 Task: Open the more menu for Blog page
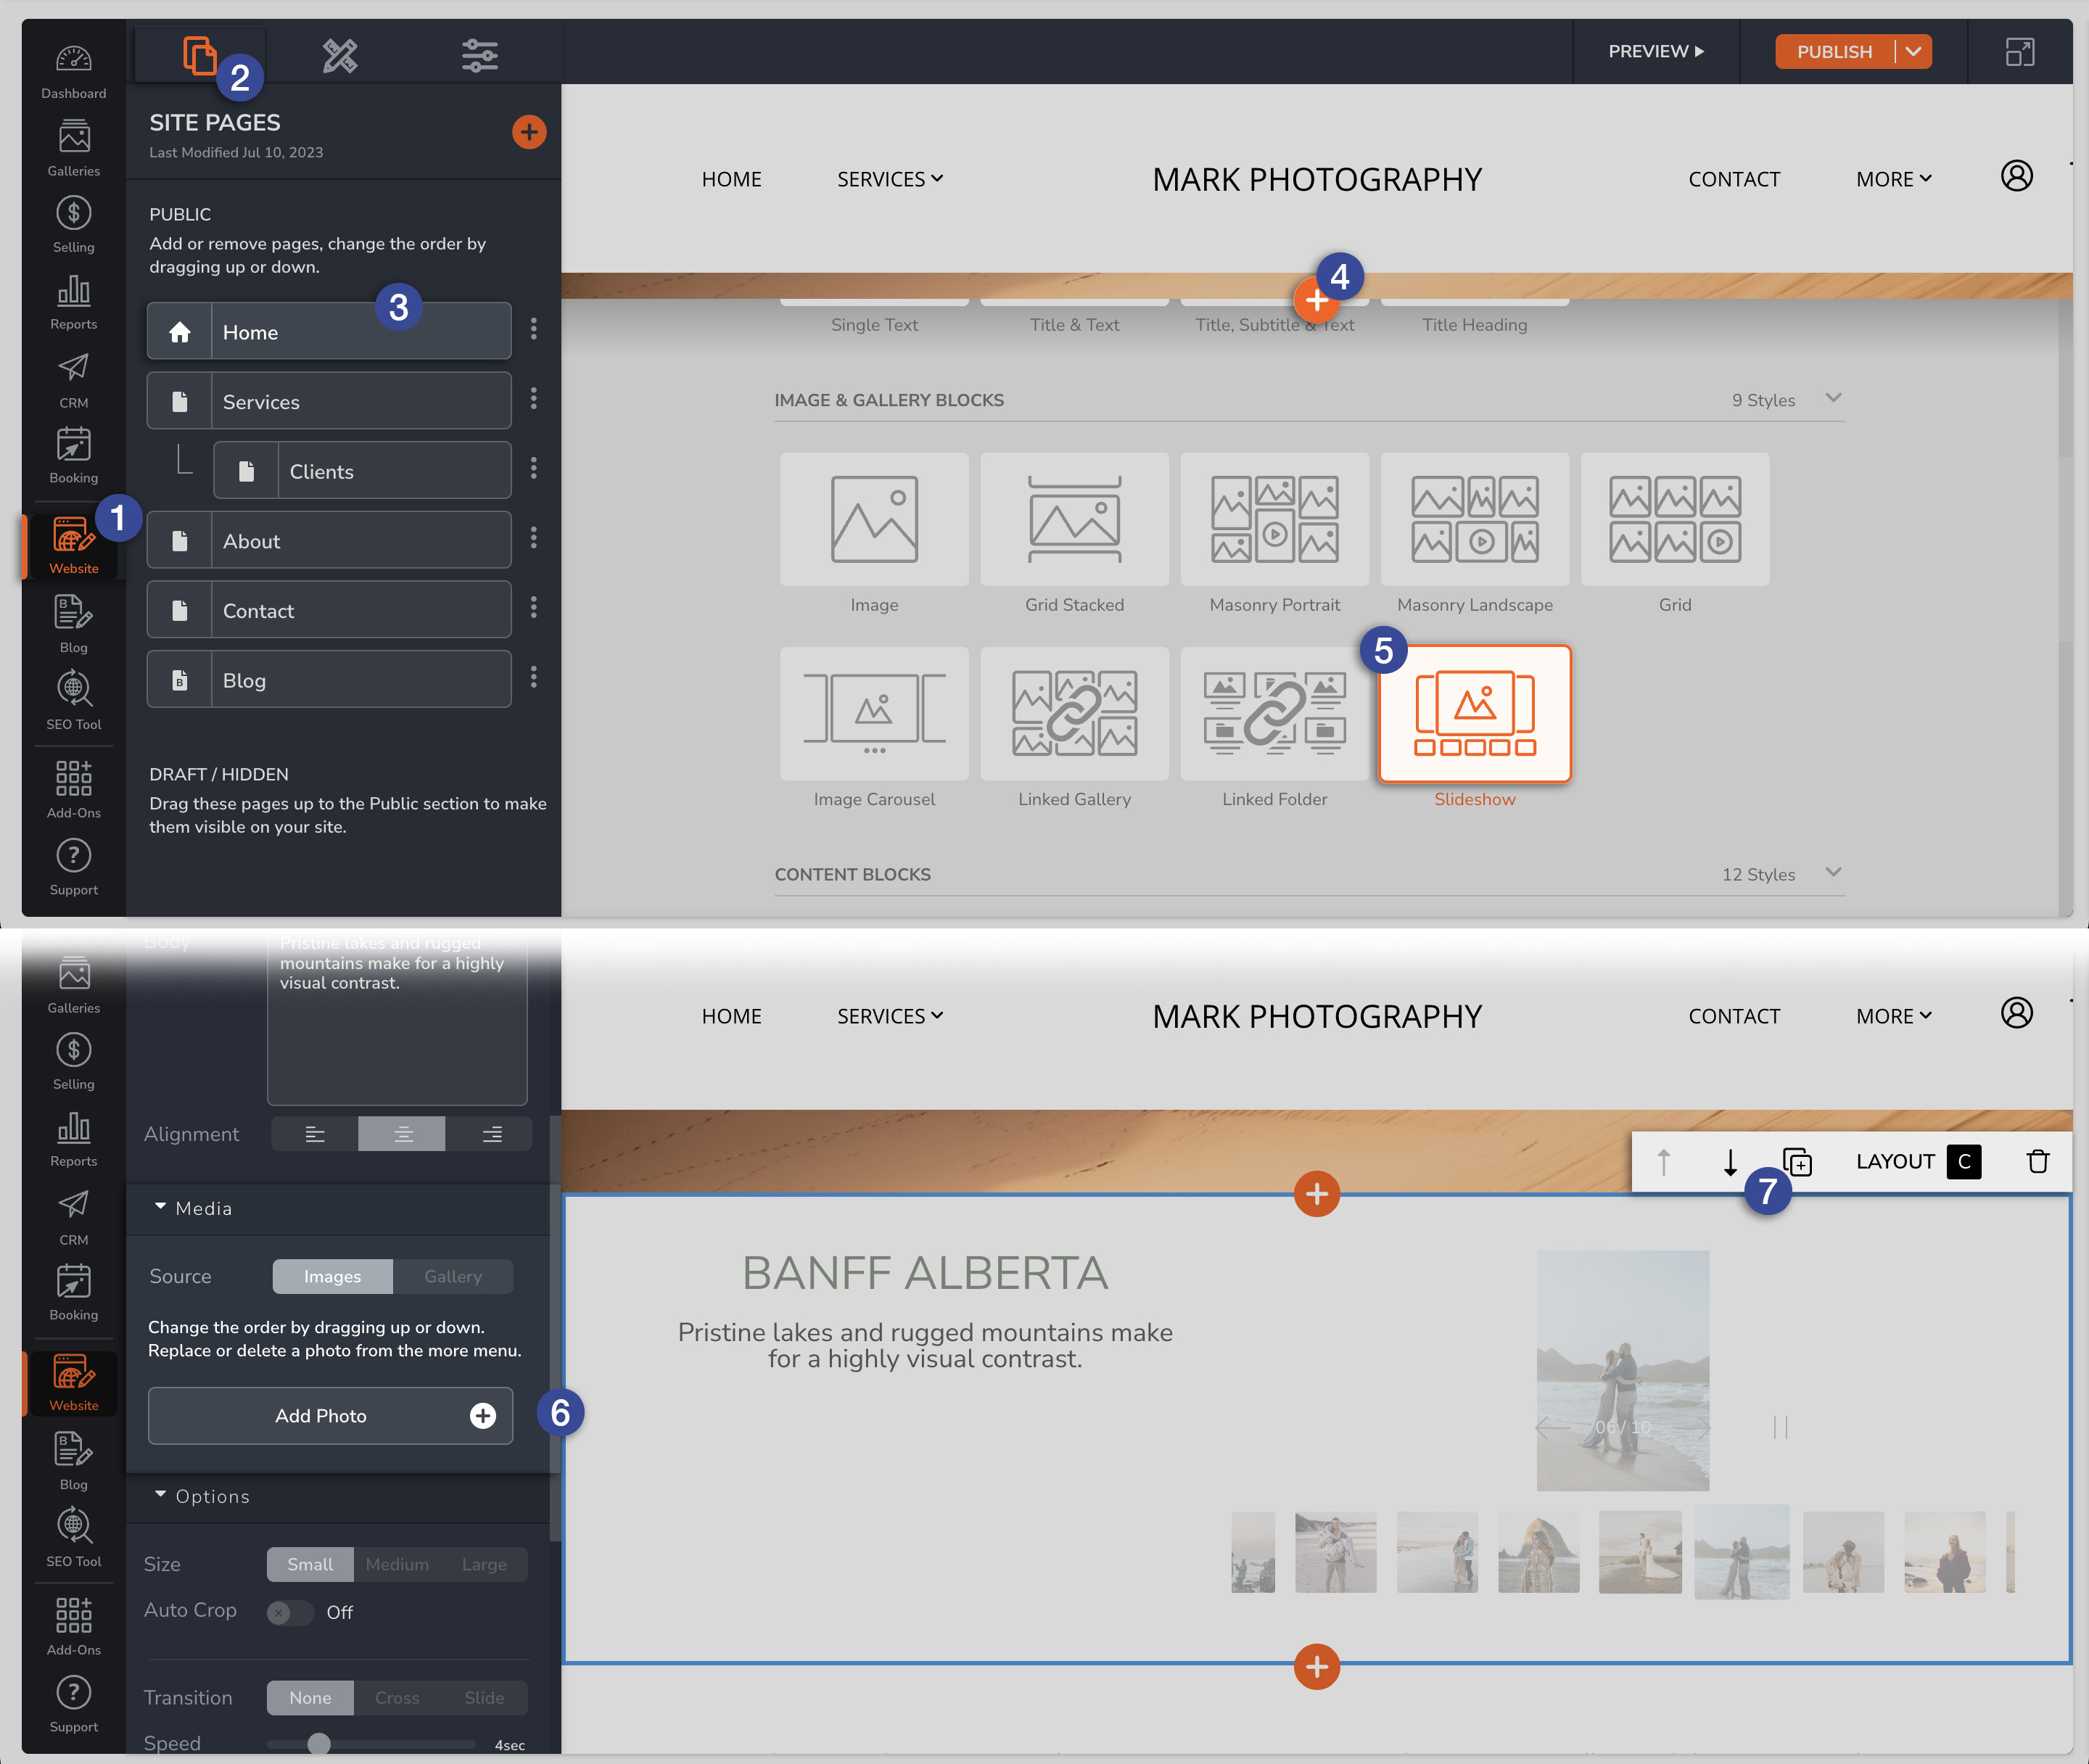pyautogui.click(x=534, y=678)
